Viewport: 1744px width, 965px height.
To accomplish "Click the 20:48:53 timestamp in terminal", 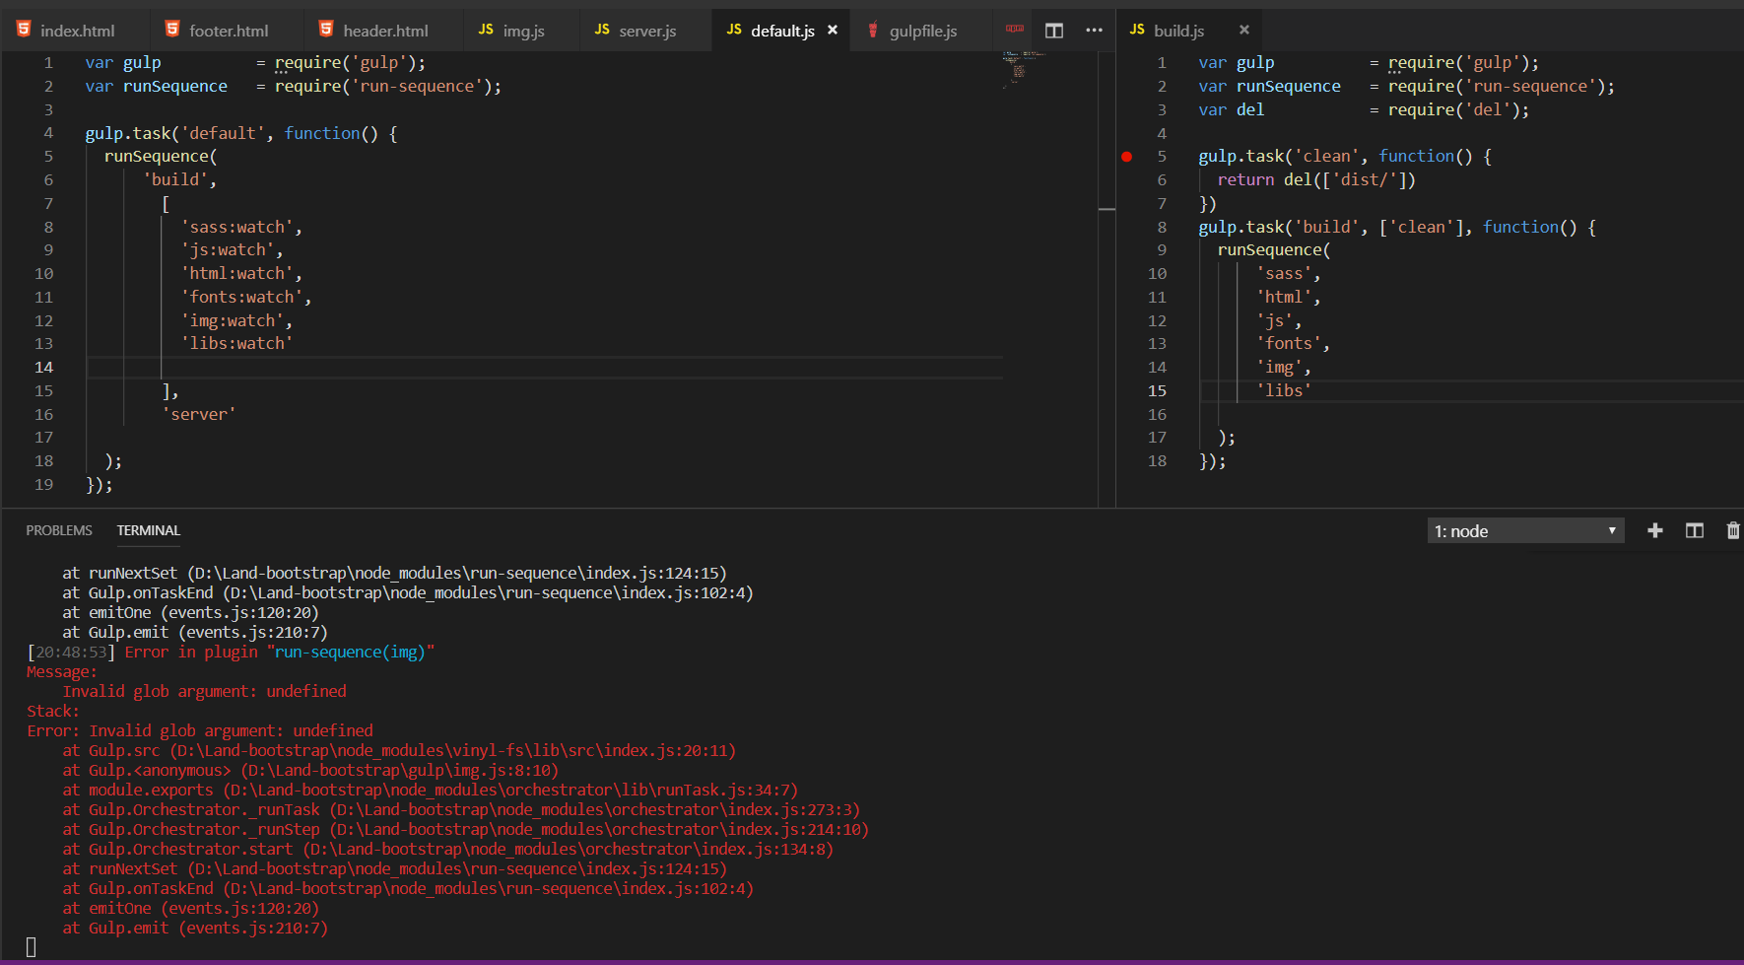I will 71,653.
